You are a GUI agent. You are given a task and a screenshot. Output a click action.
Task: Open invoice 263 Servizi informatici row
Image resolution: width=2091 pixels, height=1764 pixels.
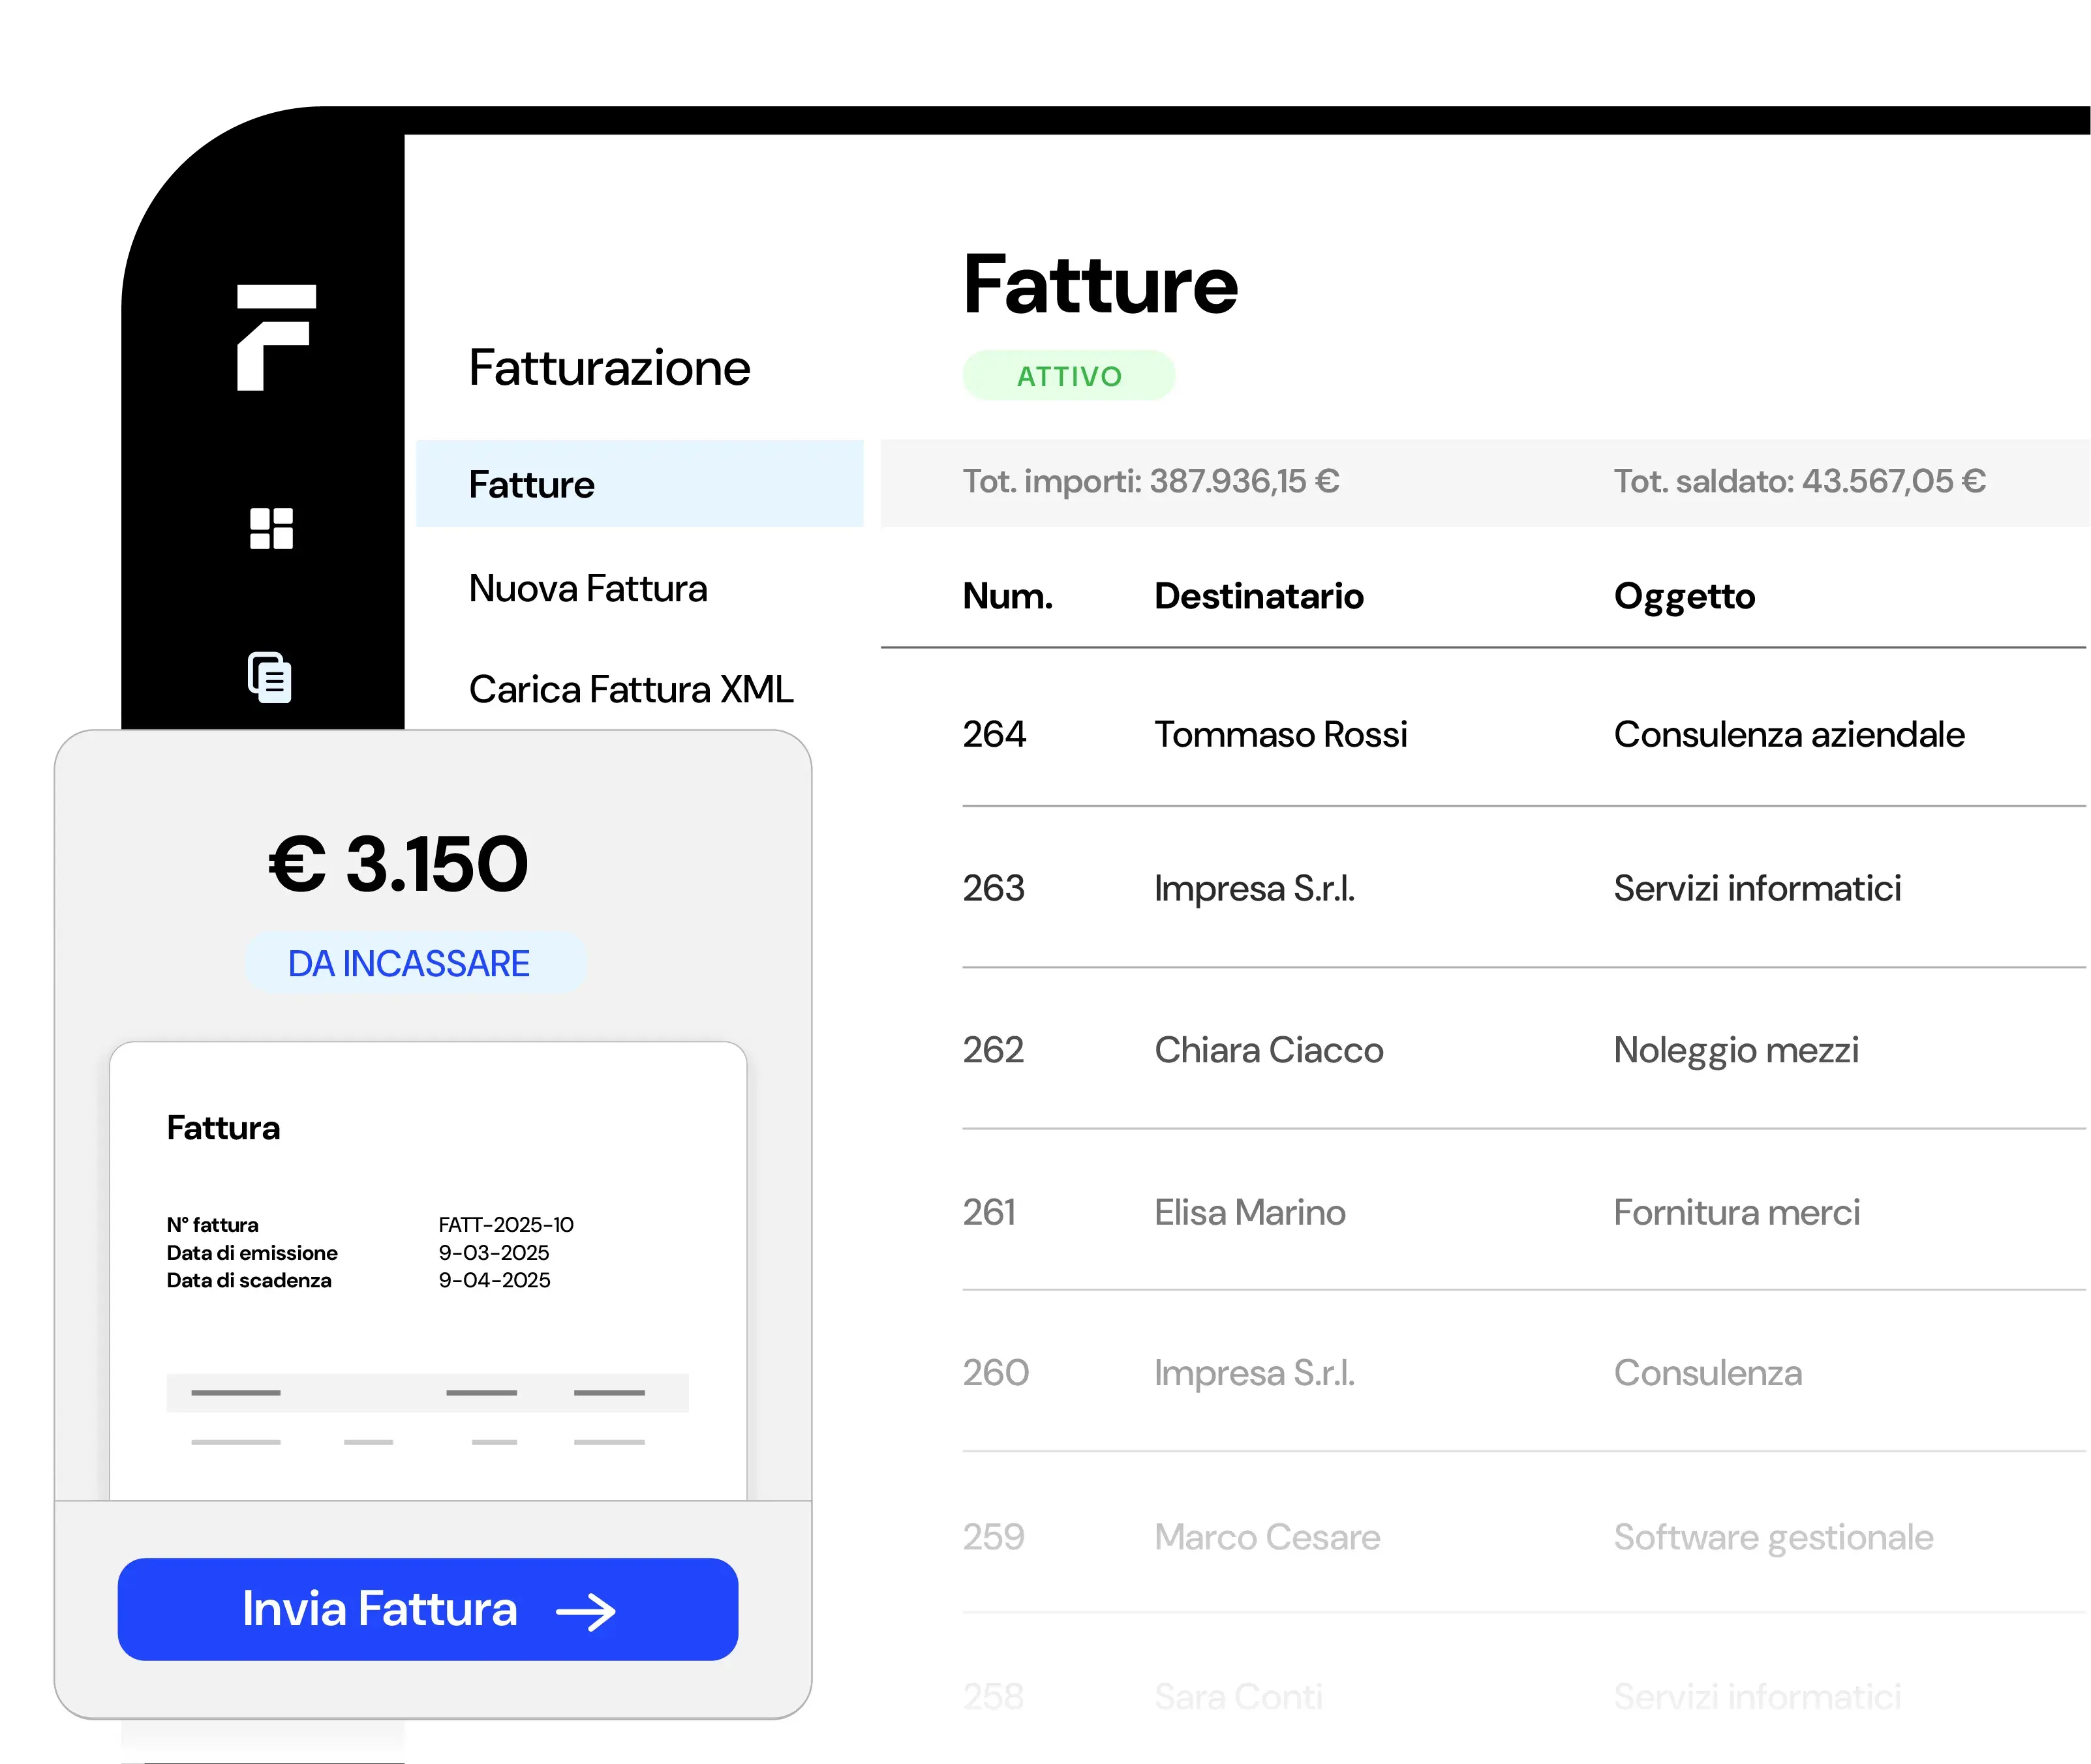(x=1524, y=888)
